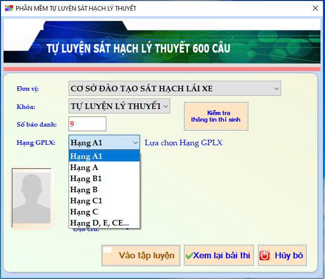Select Hạng A1 from the list

click(x=104, y=156)
